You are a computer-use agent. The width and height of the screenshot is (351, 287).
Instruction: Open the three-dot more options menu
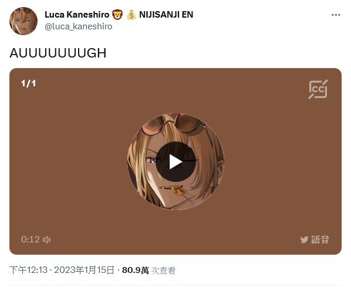click(336, 15)
